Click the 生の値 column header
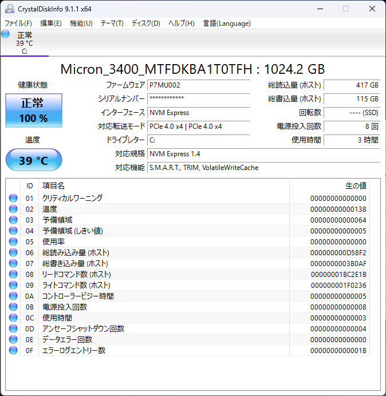The height and width of the screenshot is (396, 386). pyautogui.click(x=355, y=185)
